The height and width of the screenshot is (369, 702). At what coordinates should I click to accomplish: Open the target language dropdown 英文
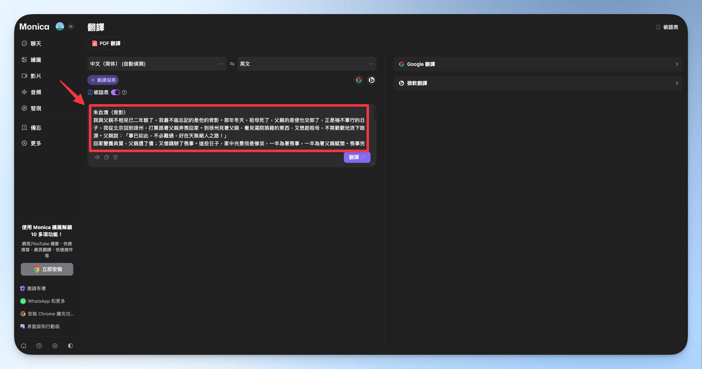pos(306,64)
